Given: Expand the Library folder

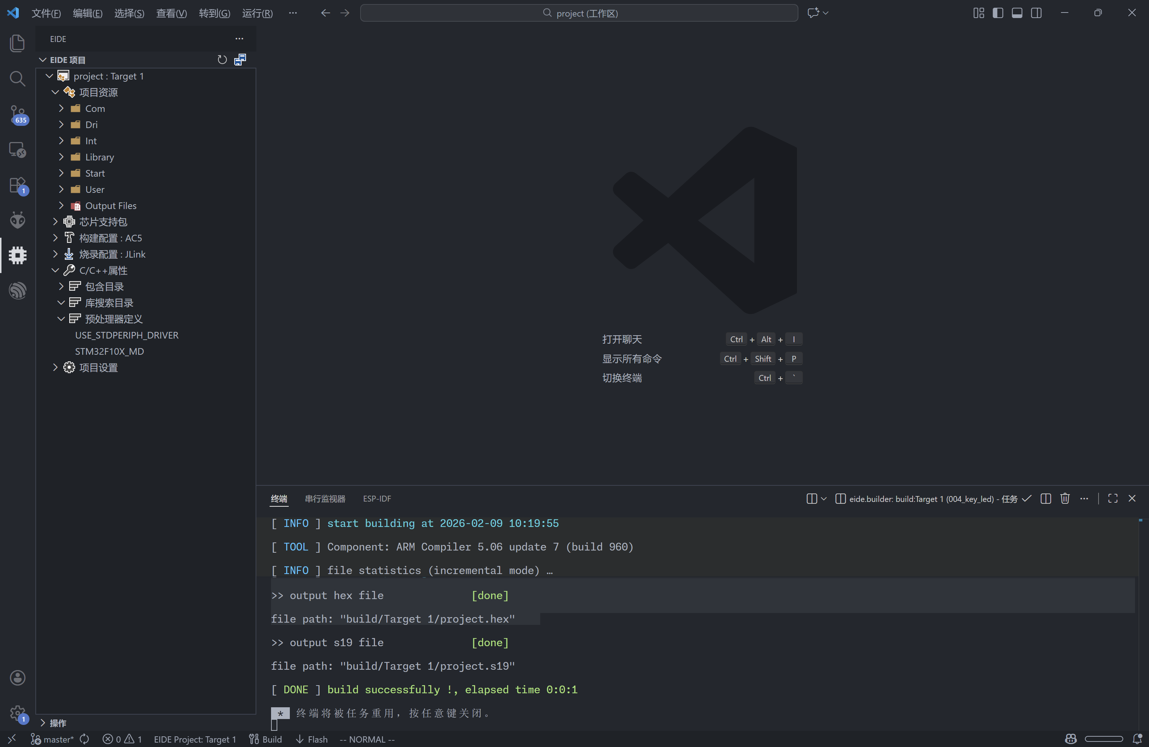Looking at the screenshot, I should coord(99,157).
